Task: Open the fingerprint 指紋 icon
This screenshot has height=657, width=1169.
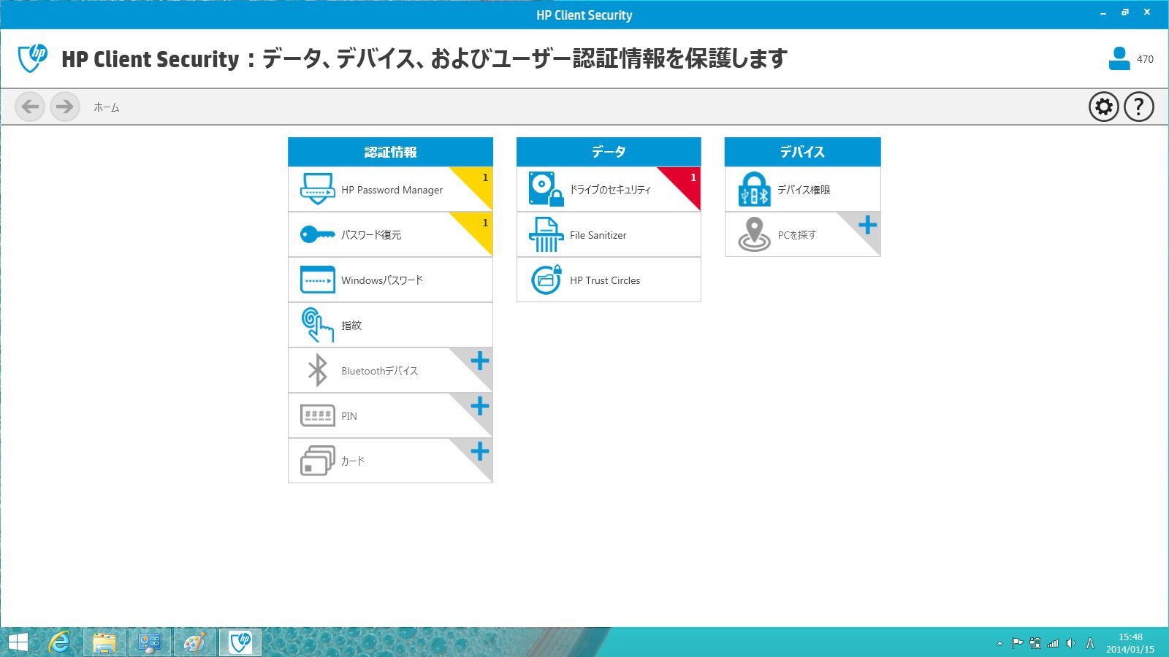Action: (x=317, y=325)
